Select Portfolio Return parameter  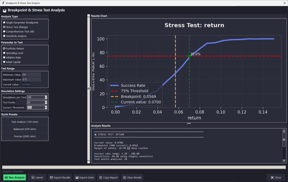[x=14, y=49]
